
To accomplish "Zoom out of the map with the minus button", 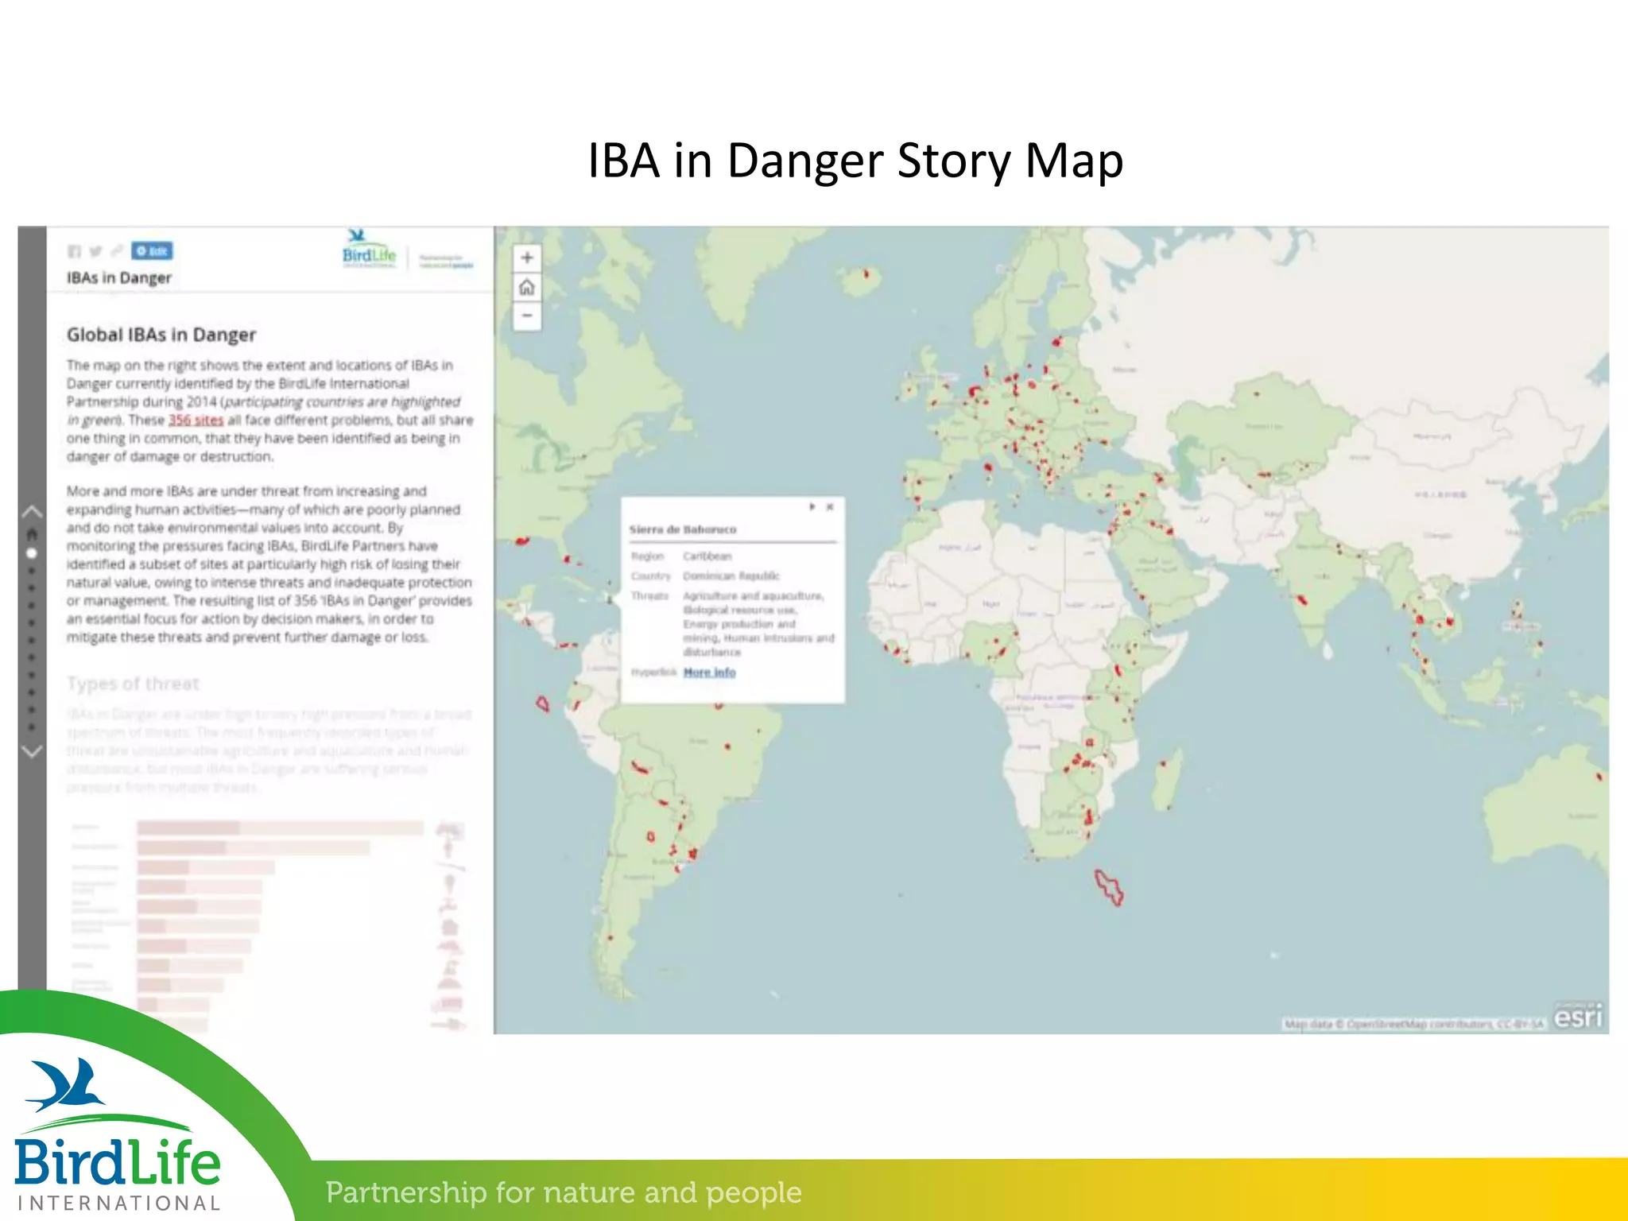I will pos(527,316).
